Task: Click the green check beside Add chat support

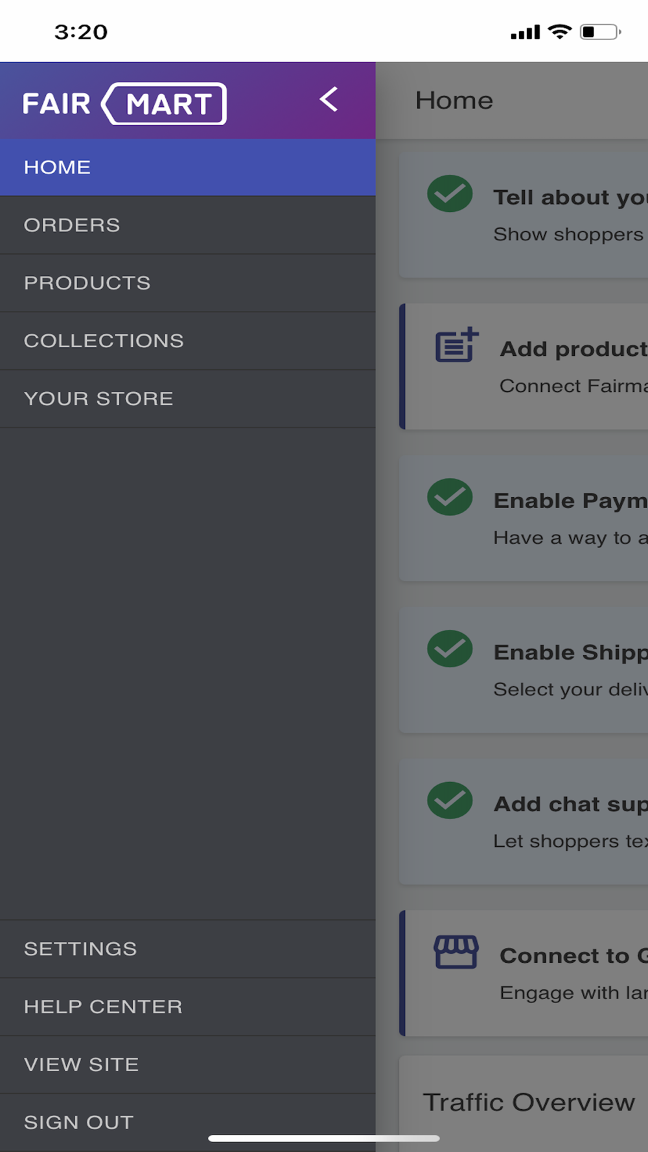Action: click(450, 800)
